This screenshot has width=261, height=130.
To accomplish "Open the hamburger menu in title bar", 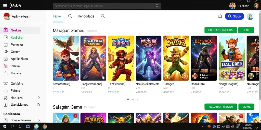I will (x=5, y=6).
